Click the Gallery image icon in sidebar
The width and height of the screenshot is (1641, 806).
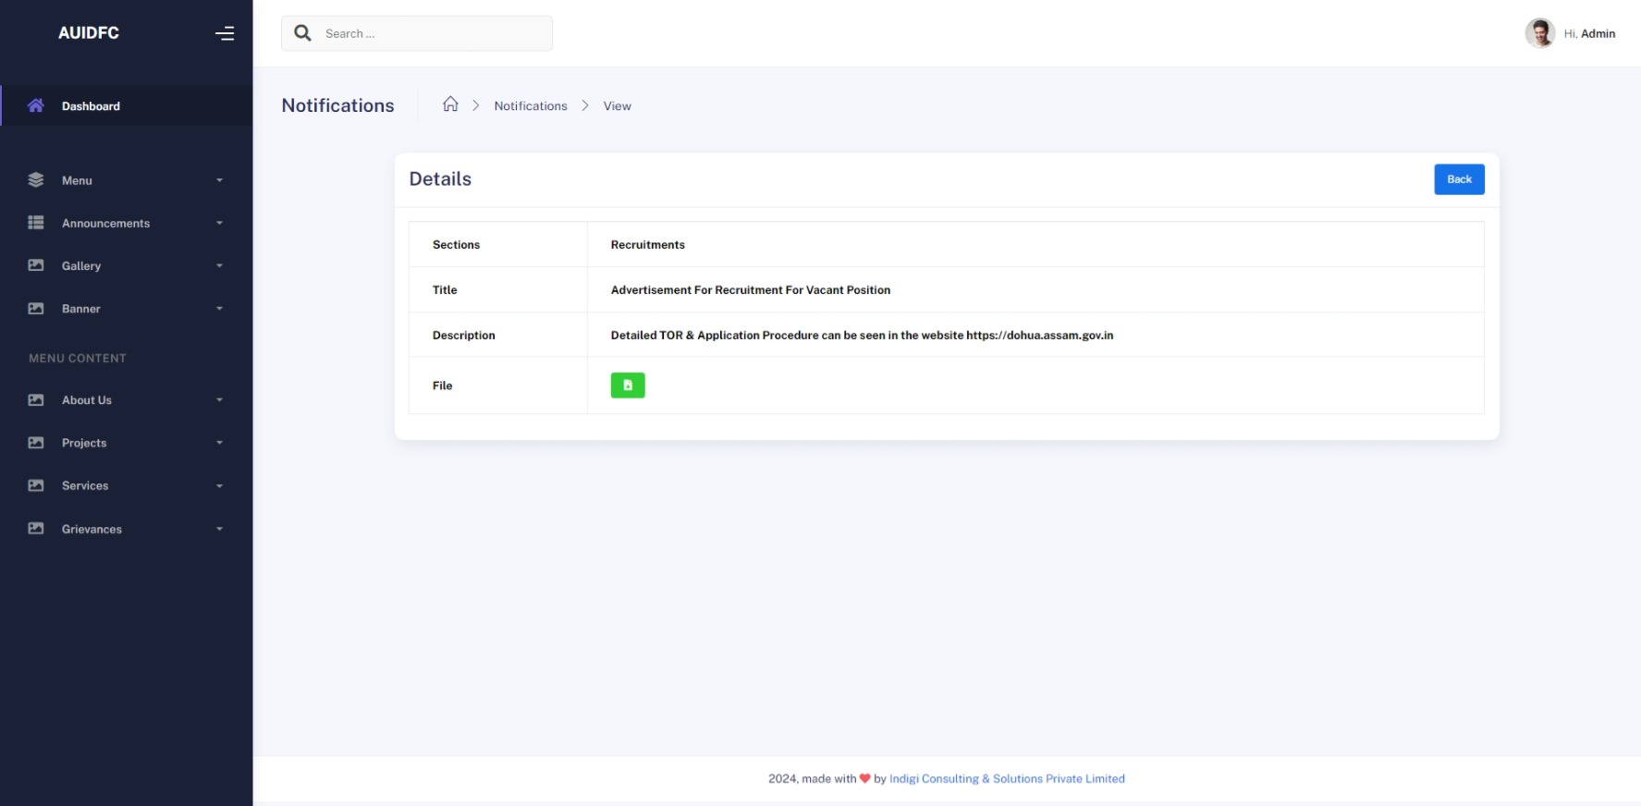tap(36, 265)
